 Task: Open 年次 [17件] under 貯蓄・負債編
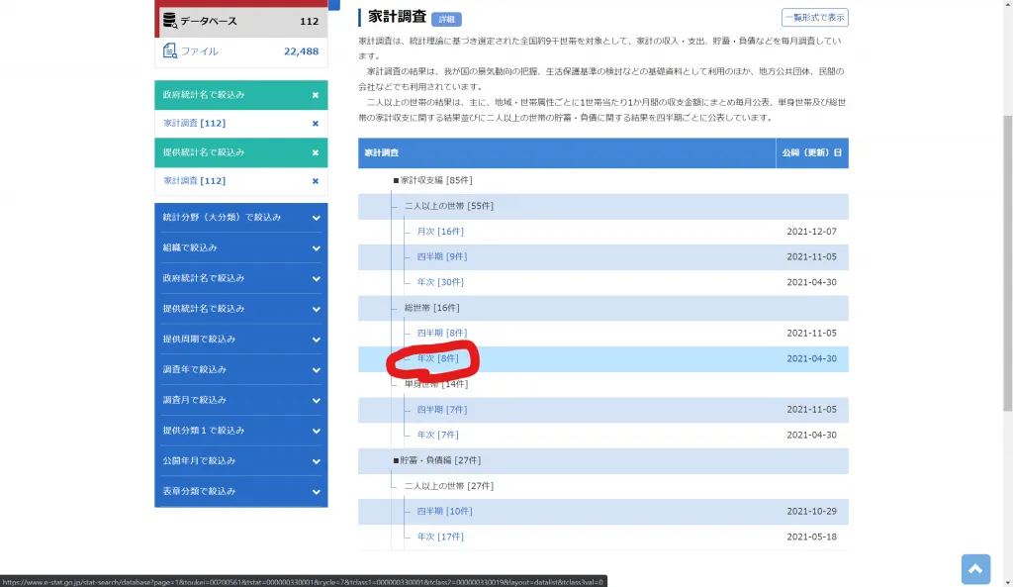click(x=440, y=537)
